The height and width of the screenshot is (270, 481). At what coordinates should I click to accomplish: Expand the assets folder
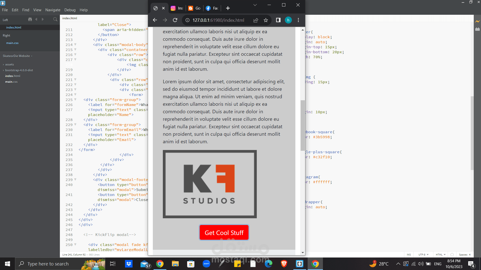point(10,64)
